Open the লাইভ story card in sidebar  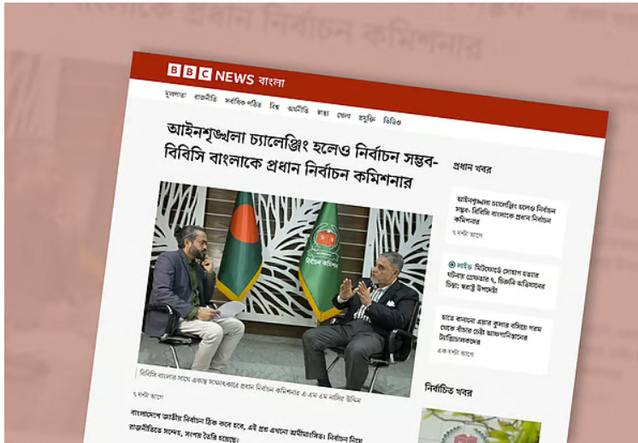click(x=498, y=281)
